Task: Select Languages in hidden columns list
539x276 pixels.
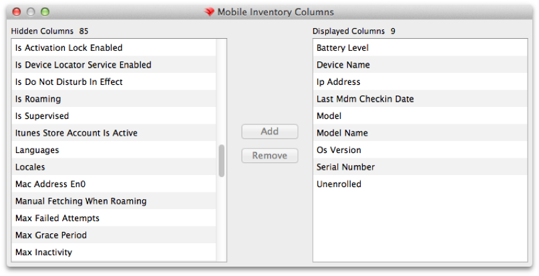Action: (114, 150)
